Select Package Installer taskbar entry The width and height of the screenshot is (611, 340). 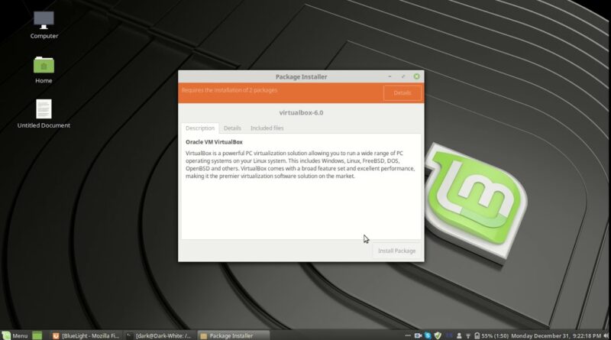click(x=232, y=335)
